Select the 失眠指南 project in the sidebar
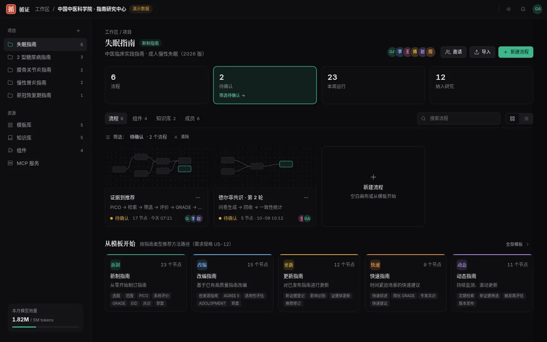547x342 pixels. point(45,44)
